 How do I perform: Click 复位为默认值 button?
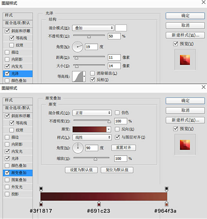[x=117, y=170]
